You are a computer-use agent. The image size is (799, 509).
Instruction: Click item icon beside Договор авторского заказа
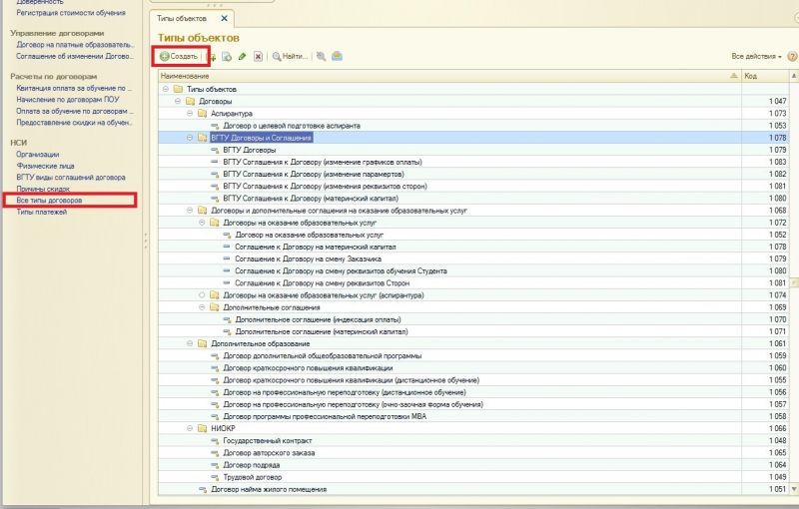tap(215, 453)
